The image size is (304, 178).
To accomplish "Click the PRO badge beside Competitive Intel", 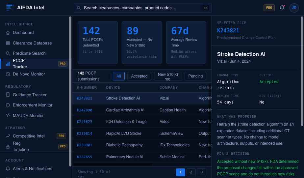I will click(x=61, y=136).
